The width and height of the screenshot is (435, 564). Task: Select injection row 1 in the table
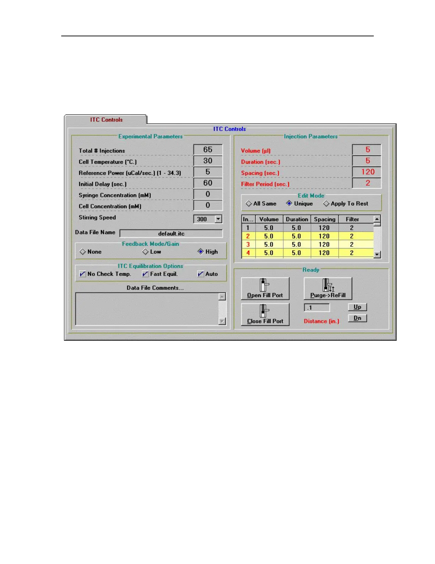pyautogui.click(x=308, y=228)
